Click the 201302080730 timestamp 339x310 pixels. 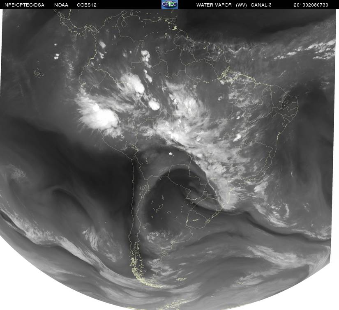click(311, 5)
